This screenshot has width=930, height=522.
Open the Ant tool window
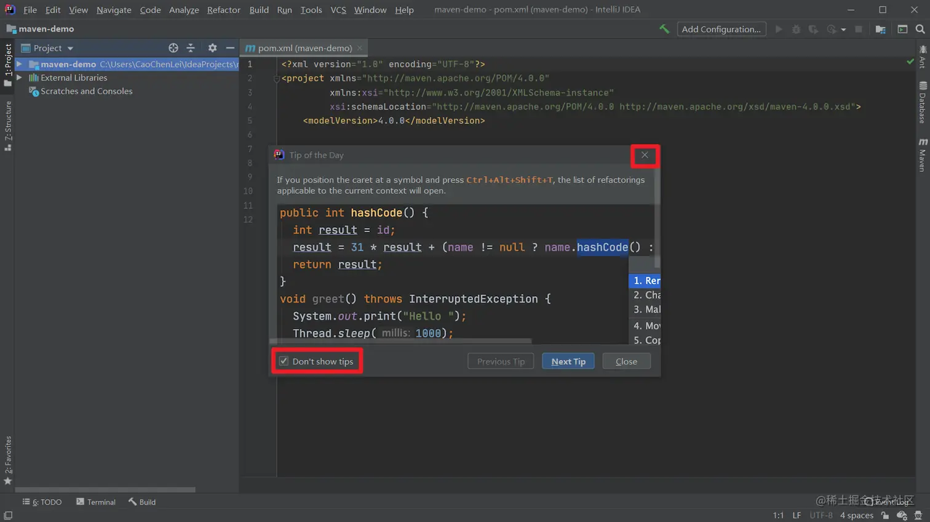coord(923,56)
